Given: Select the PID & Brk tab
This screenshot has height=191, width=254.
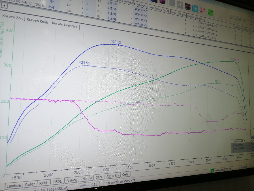Looking at the screenshot, I should coord(113,176).
